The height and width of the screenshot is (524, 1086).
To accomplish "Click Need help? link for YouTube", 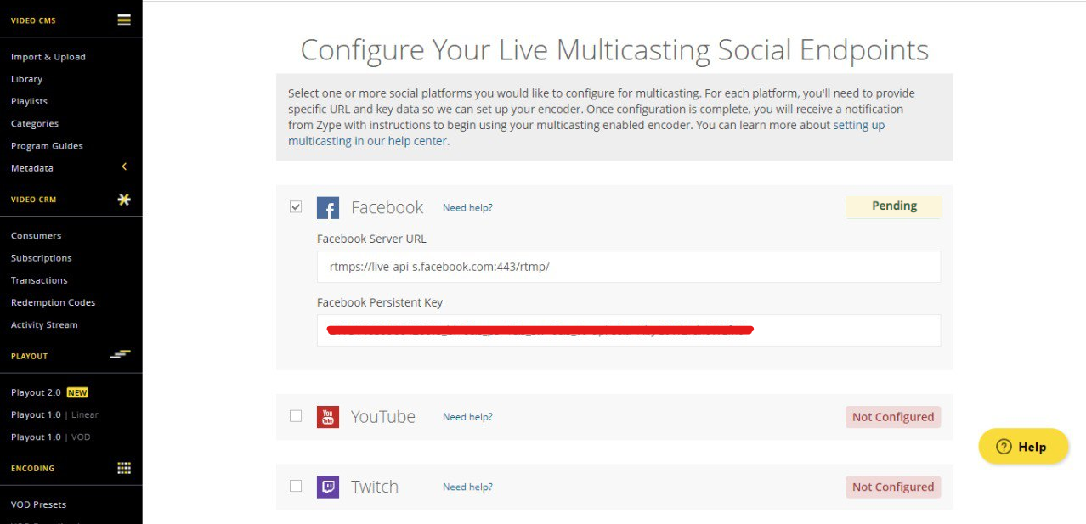I will tap(467, 417).
